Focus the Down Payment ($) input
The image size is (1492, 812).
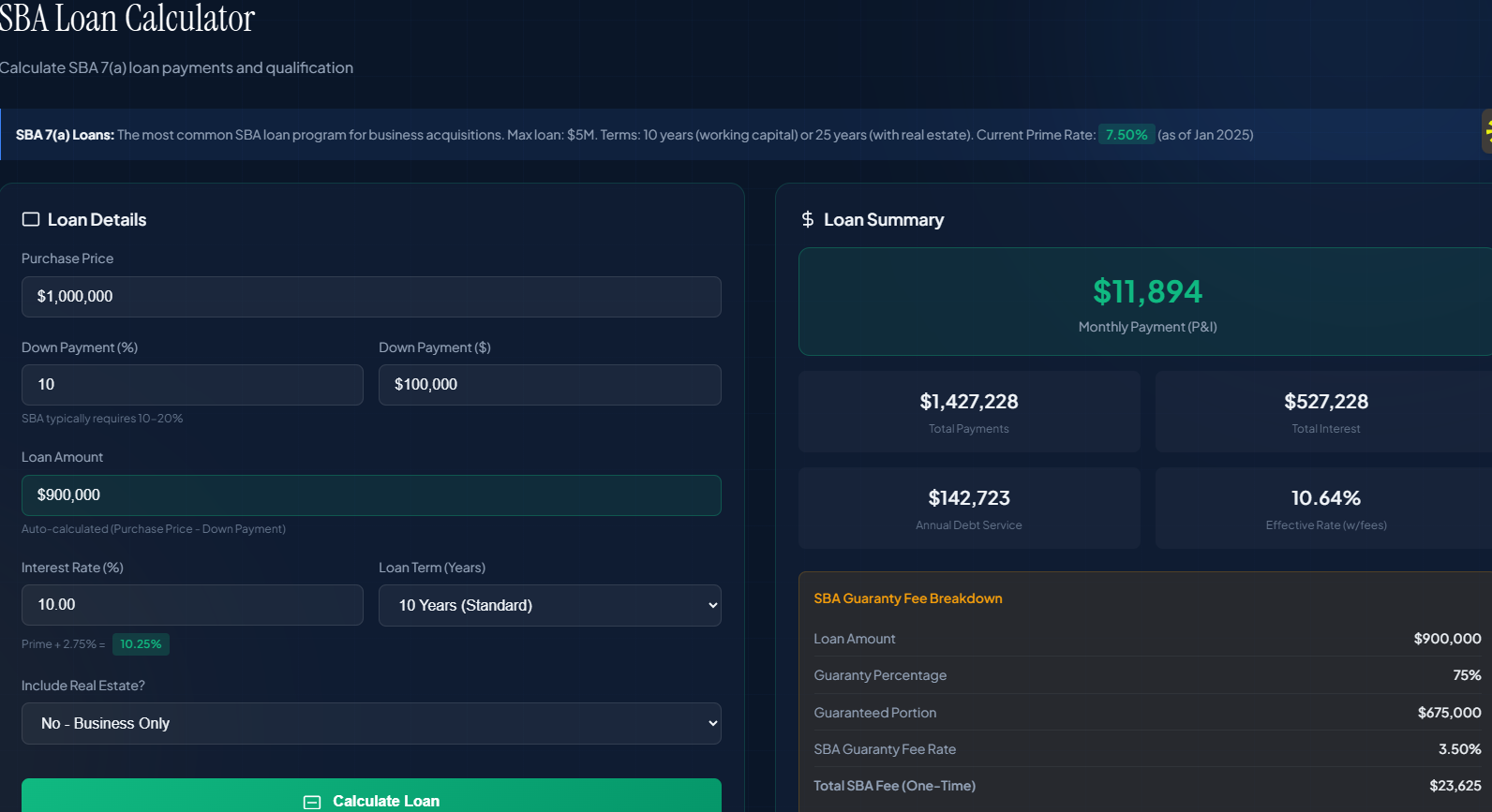coord(550,385)
